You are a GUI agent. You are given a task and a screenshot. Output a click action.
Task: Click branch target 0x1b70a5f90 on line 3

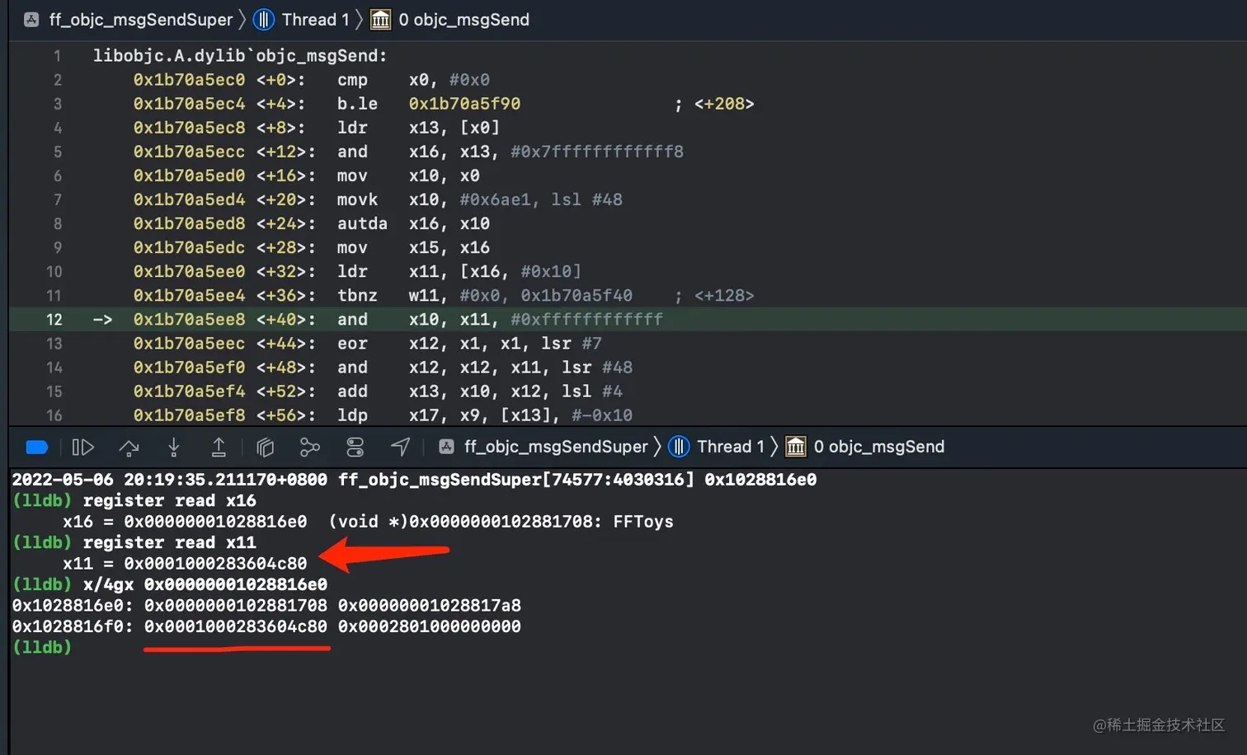point(464,104)
